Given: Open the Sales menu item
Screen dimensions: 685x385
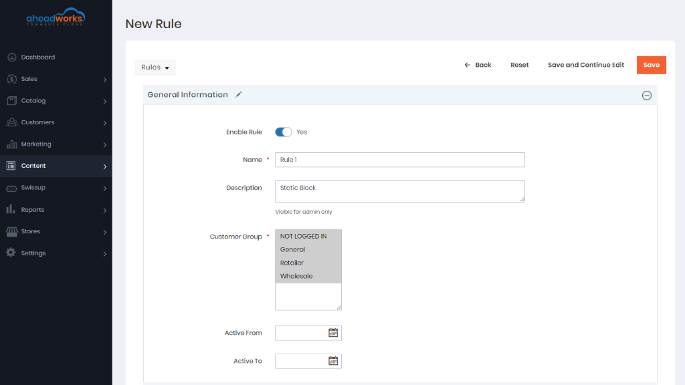Looking at the screenshot, I should [56, 79].
